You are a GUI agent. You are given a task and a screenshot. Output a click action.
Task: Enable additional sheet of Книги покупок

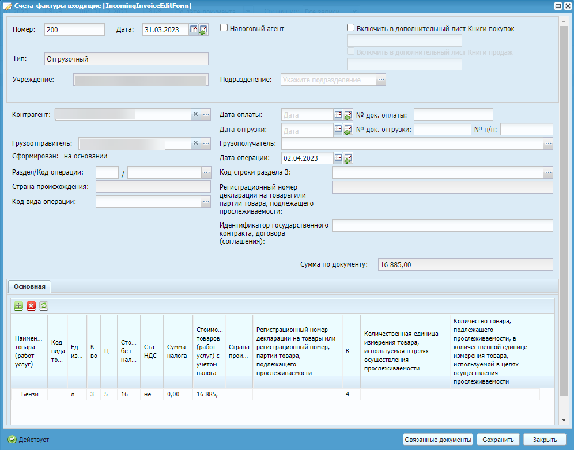point(350,28)
